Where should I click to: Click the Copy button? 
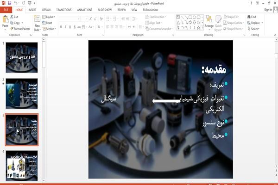coord(15,23)
